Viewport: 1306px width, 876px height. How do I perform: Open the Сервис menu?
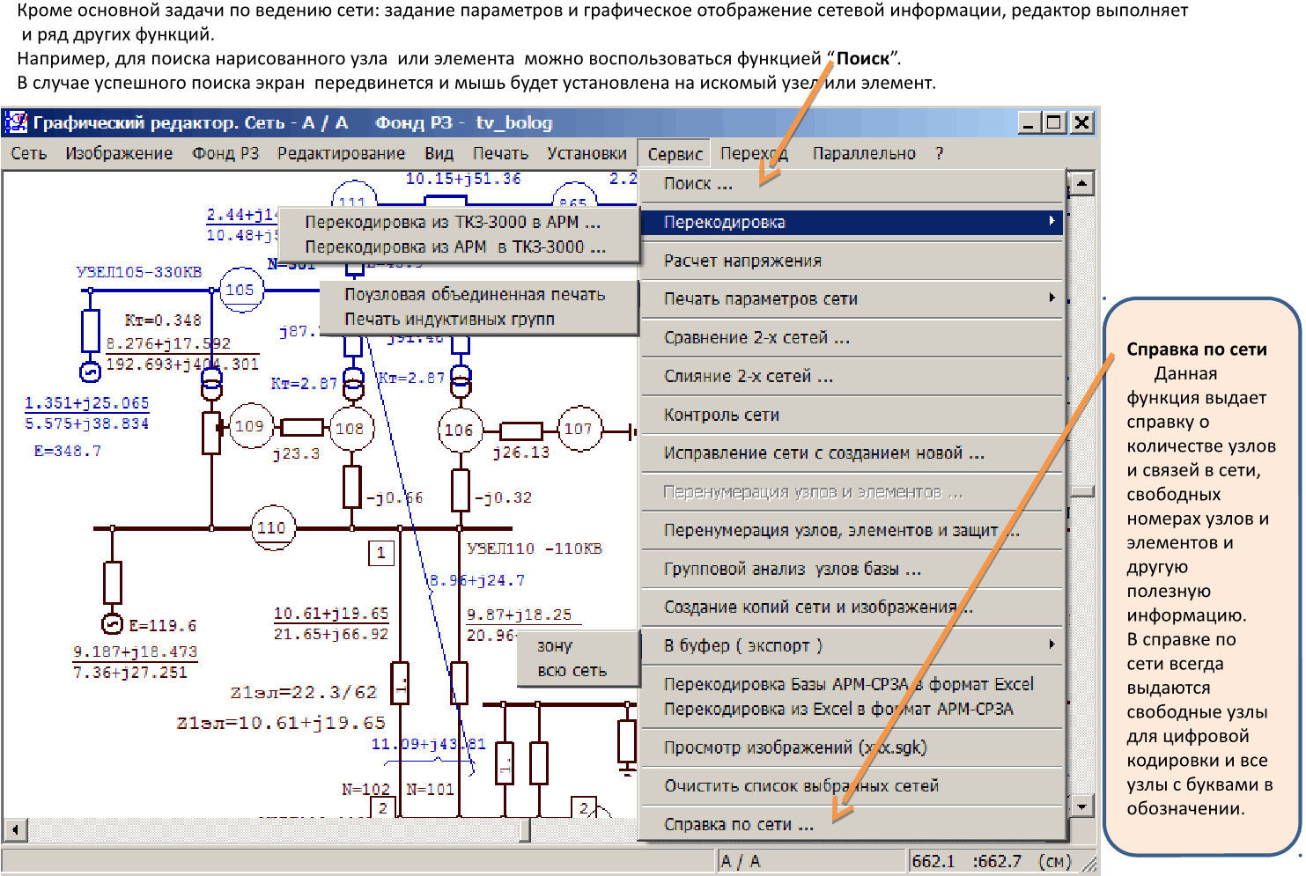pos(675,154)
